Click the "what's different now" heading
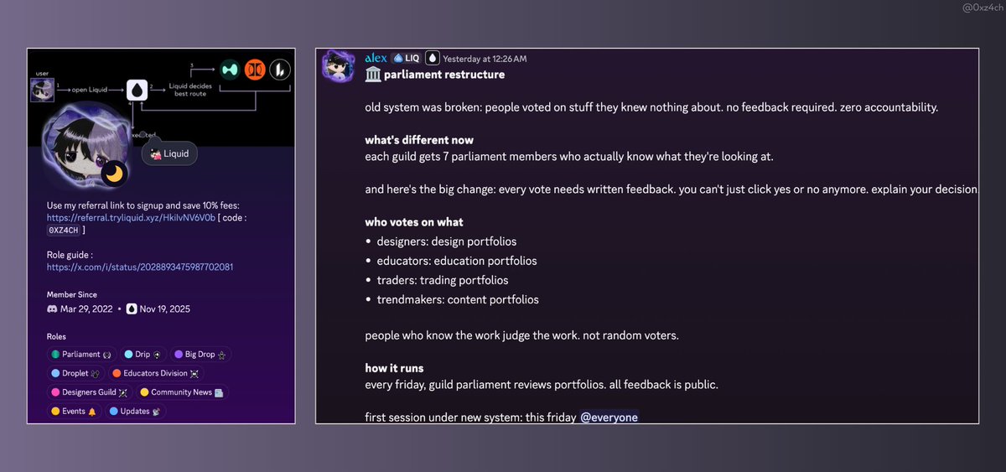The width and height of the screenshot is (1006, 472). (x=419, y=140)
